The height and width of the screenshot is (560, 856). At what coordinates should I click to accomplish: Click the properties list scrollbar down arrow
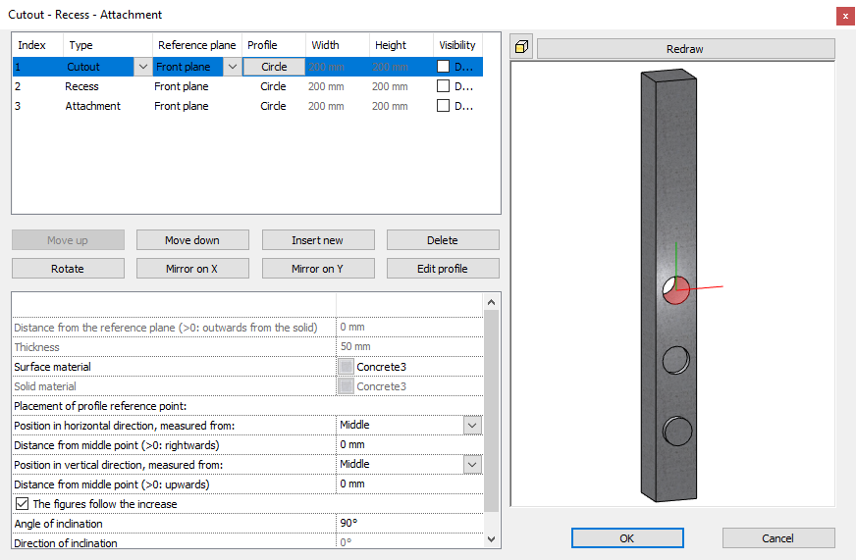click(492, 538)
